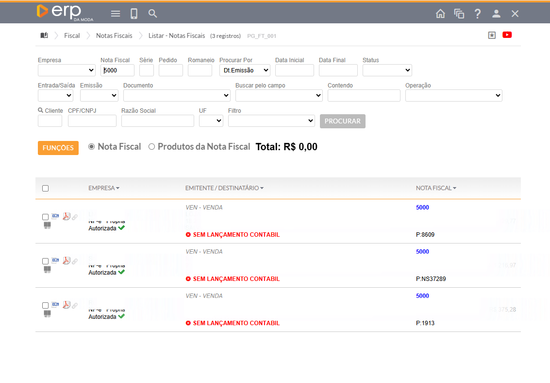The width and height of the screenshot is (550, 383).
Task: Navigate to Notas Fiscais breadcrumb item
Action: point(114,35)
